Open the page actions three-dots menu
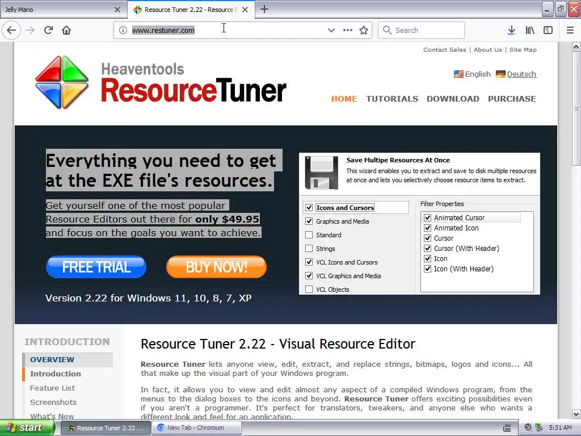The width and height of the screenshot is (581, 436). tap(348, 30)
